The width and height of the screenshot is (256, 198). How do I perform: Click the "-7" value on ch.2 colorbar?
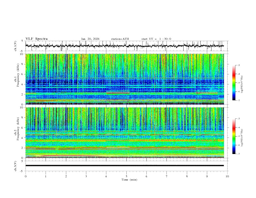tap(238, 154)
